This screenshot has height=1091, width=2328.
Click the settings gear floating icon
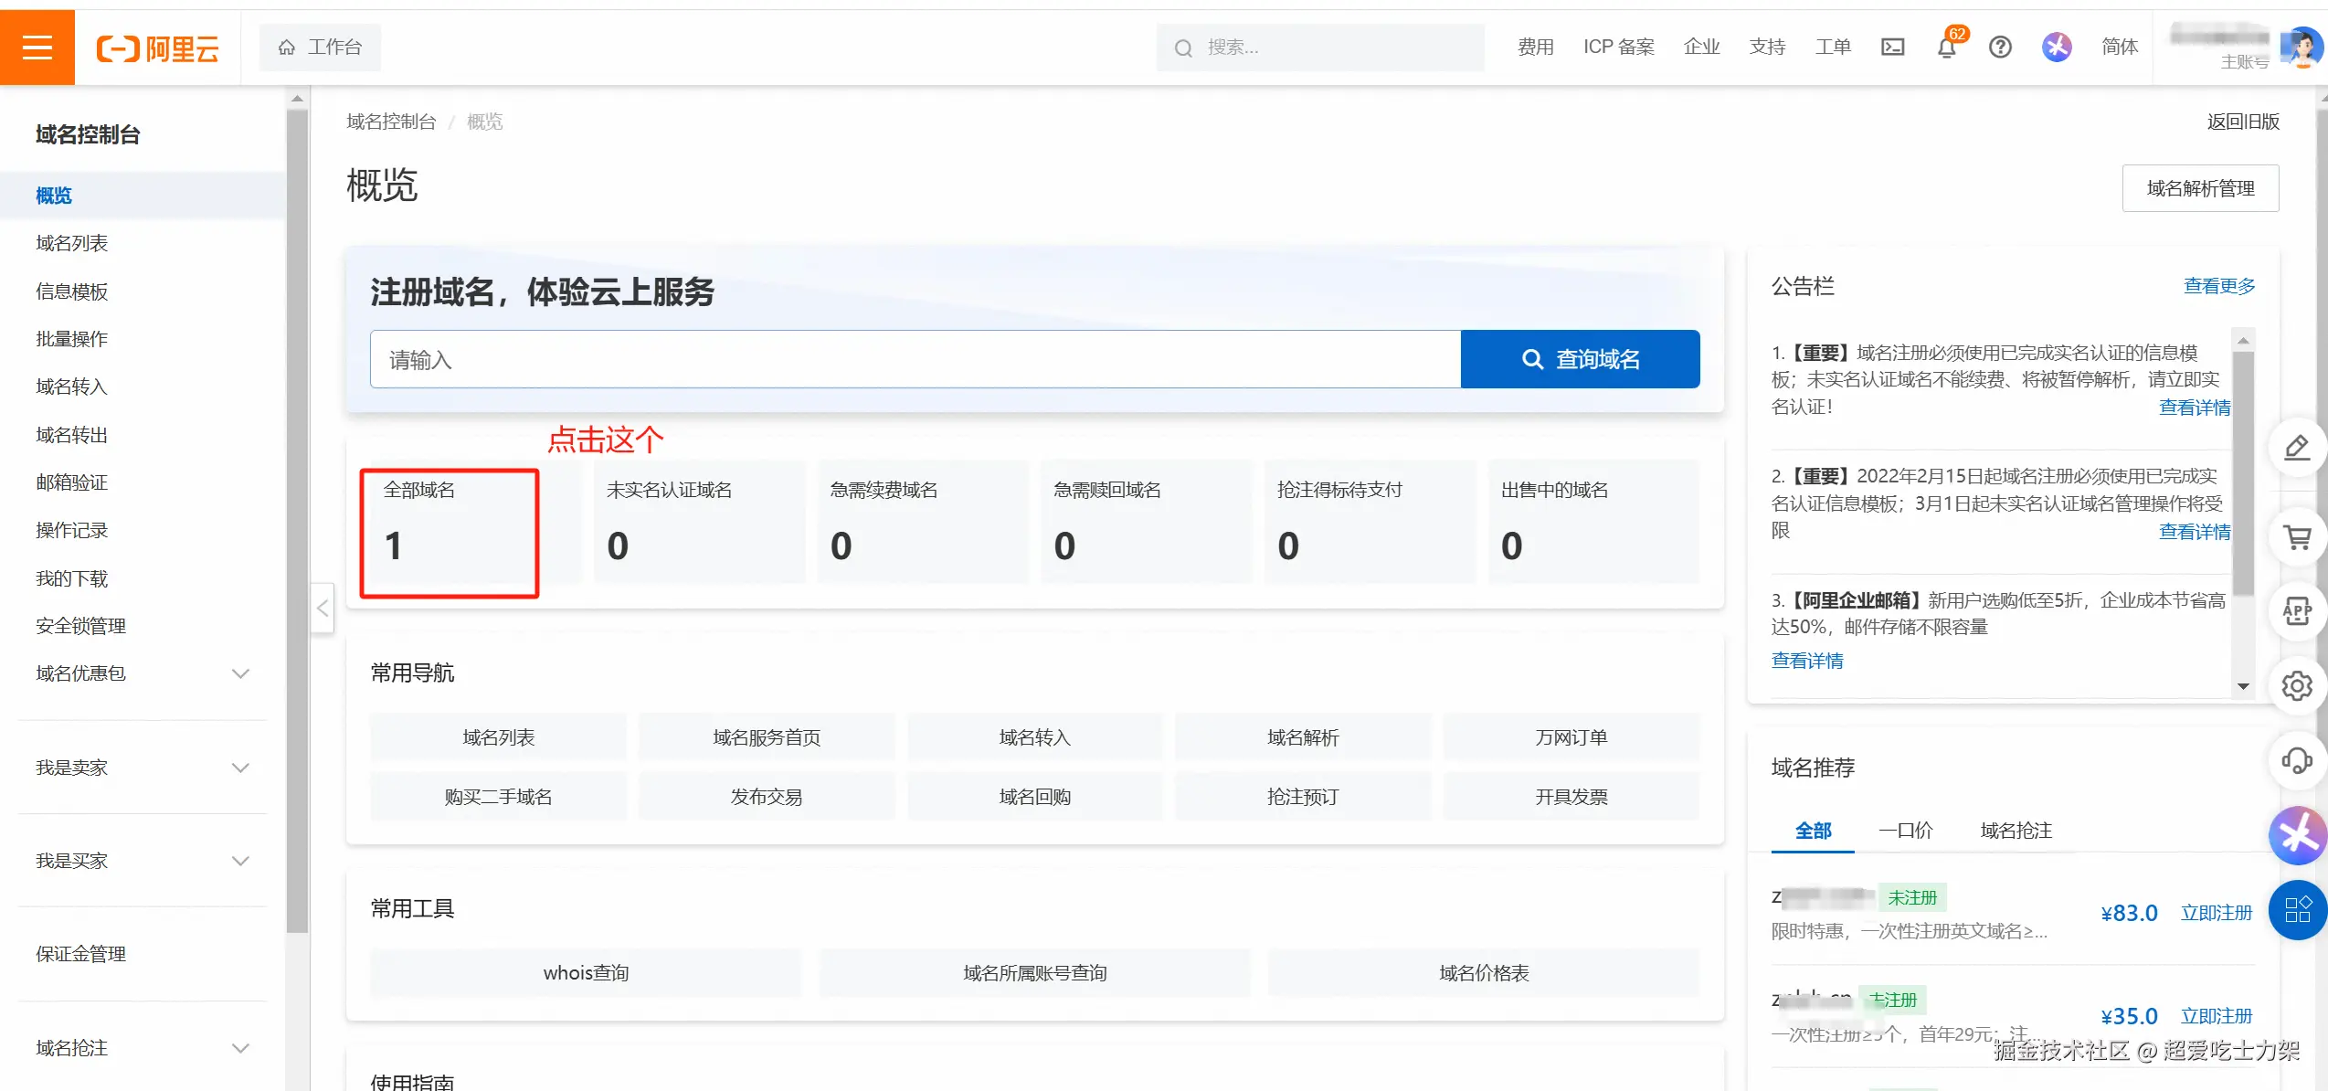click(x=2297, y=685)
